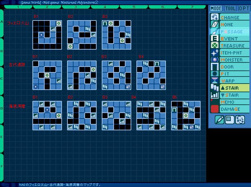This screenshot has height=187, width=251.
Task: Select the down STAIR mode icon in panel
Action: [214, 95]
